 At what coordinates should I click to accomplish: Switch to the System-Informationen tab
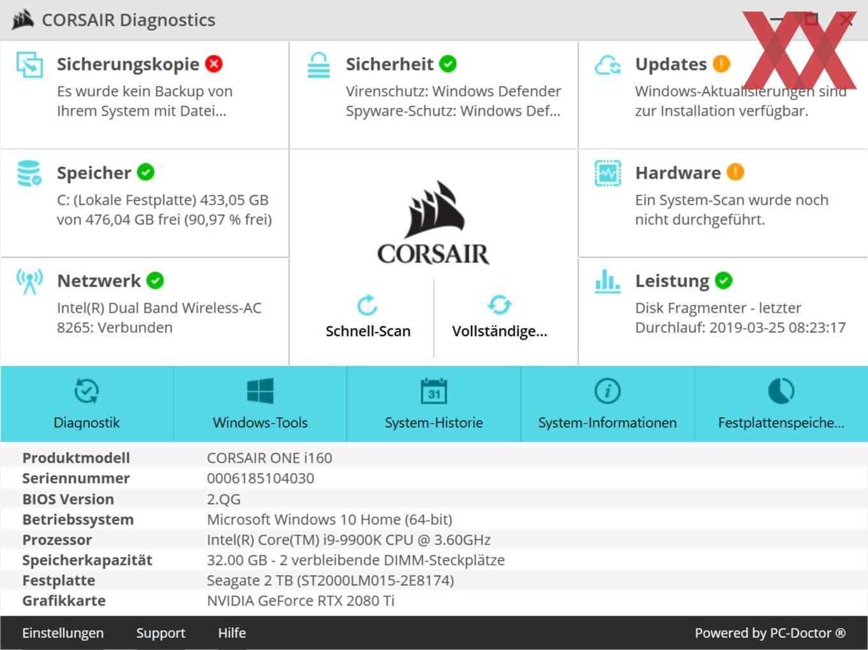[608, 404]
